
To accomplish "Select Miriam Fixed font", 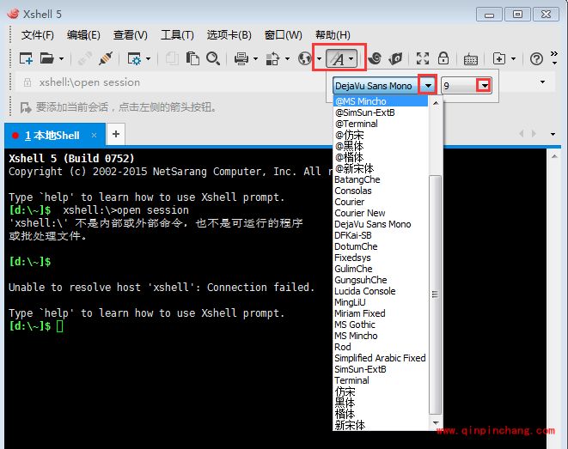I will (381, 313).
